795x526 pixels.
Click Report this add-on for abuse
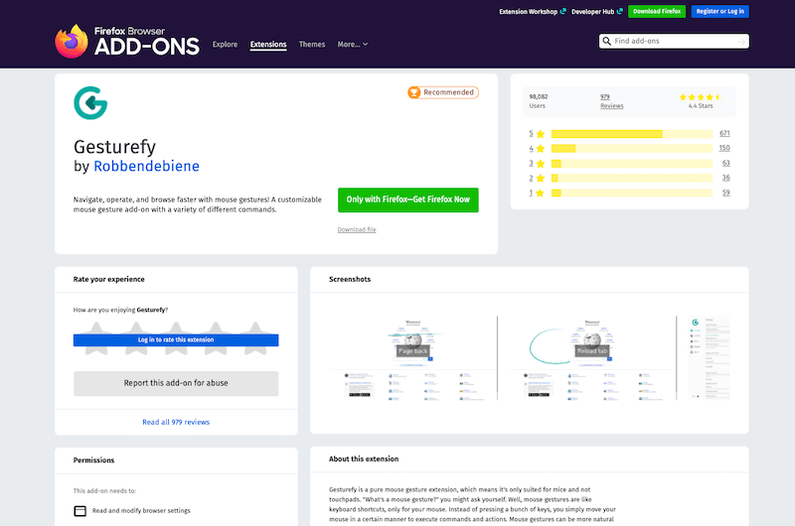[176, 383]
